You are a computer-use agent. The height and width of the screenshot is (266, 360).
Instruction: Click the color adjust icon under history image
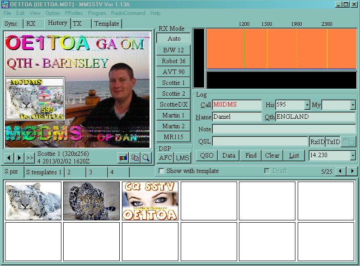pos(123,158)
